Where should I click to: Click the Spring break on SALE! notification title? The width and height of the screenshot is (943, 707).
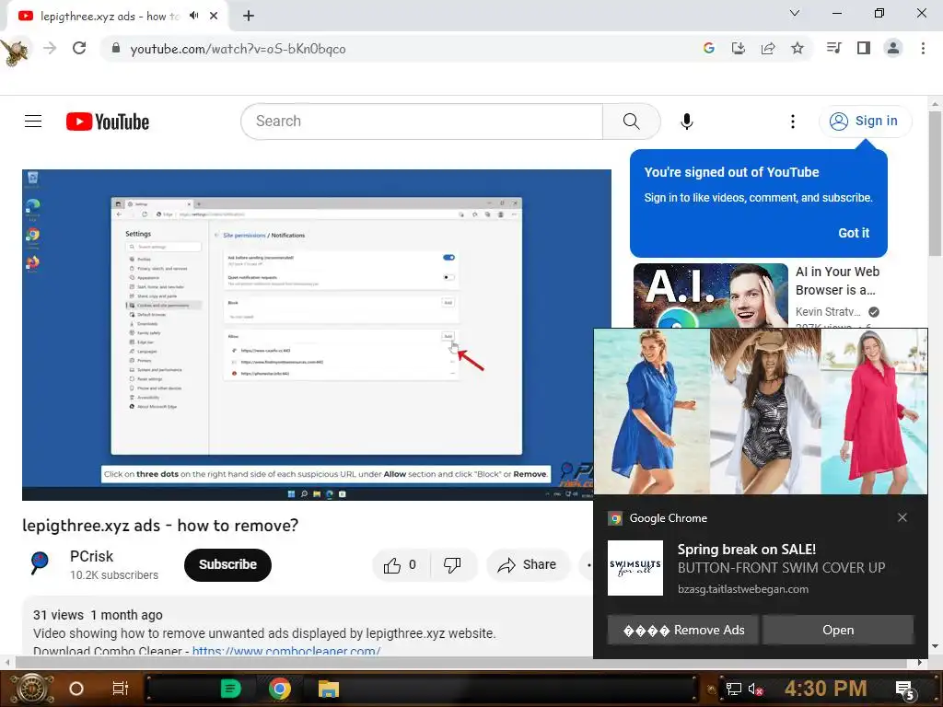pyautogui.click(x=746, y=549)
